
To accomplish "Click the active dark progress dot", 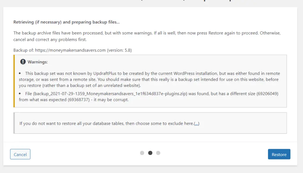I will tap(150, 153).
